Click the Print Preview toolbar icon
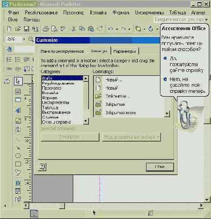The height and width of the screenshot is (219, 211). 54,29
